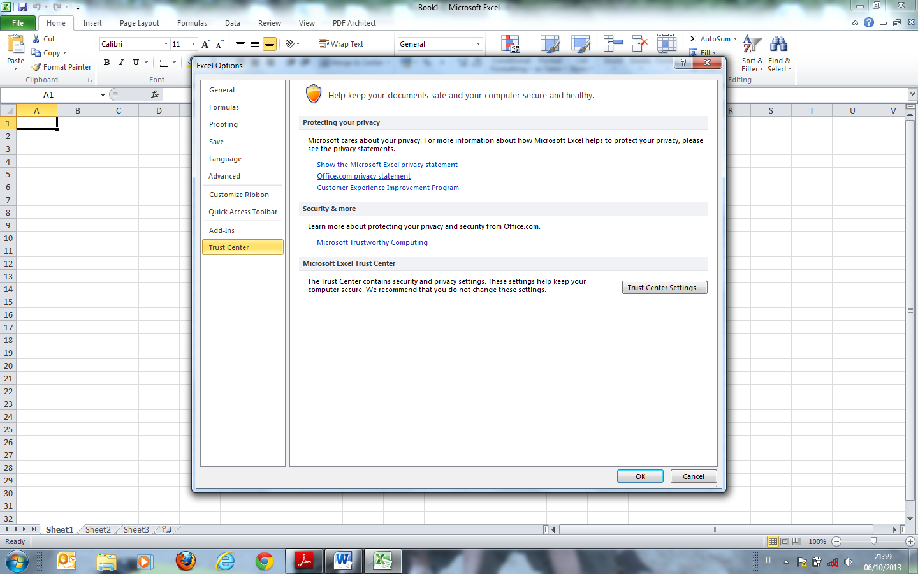
Task: Click the Bold formatting icon
Action: [106, 63]
